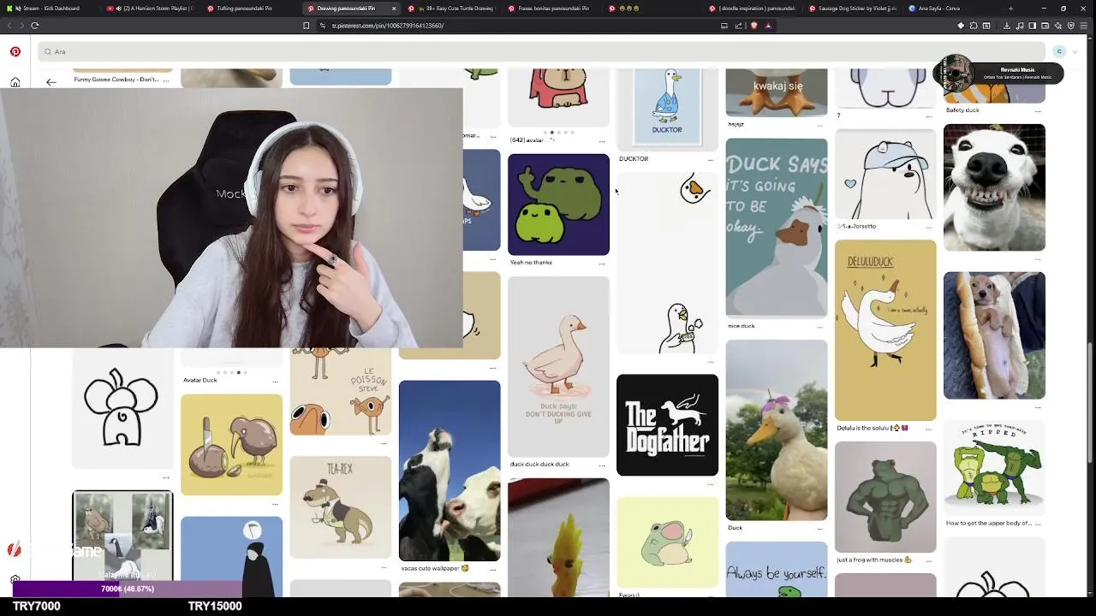
Task: Switch to Tufting panosundaki Pin tab
Action: pos(252,9)
